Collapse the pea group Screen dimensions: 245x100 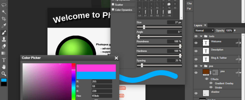point(201,66)
